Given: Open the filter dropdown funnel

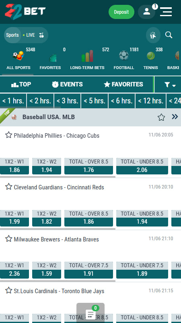Looking at the screenshot, I should (170, 85).
